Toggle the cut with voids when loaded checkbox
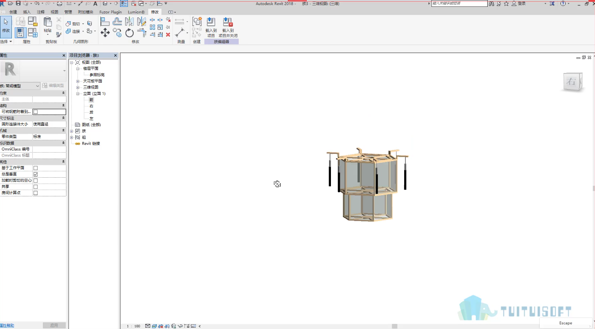The image size is (595, 329). 36,181
